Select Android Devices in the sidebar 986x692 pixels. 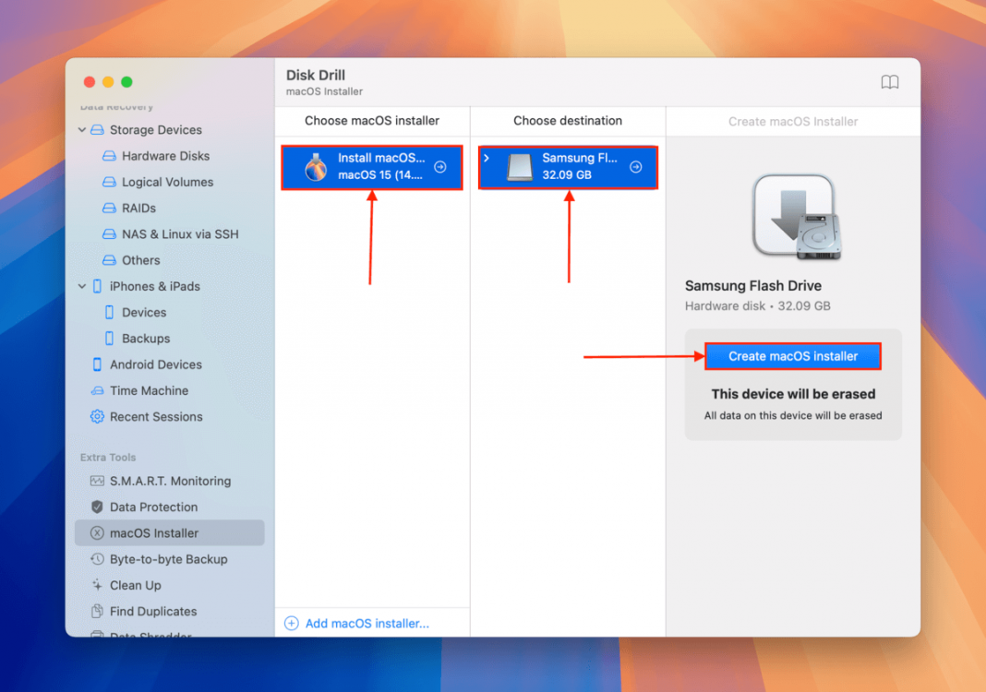(157, 364)
